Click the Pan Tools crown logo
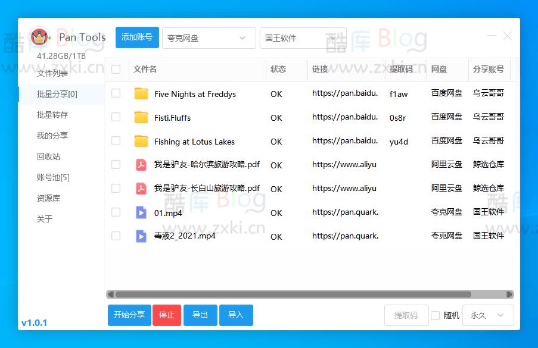The width and height of the screenshot is (538, 348). [39, 37]
